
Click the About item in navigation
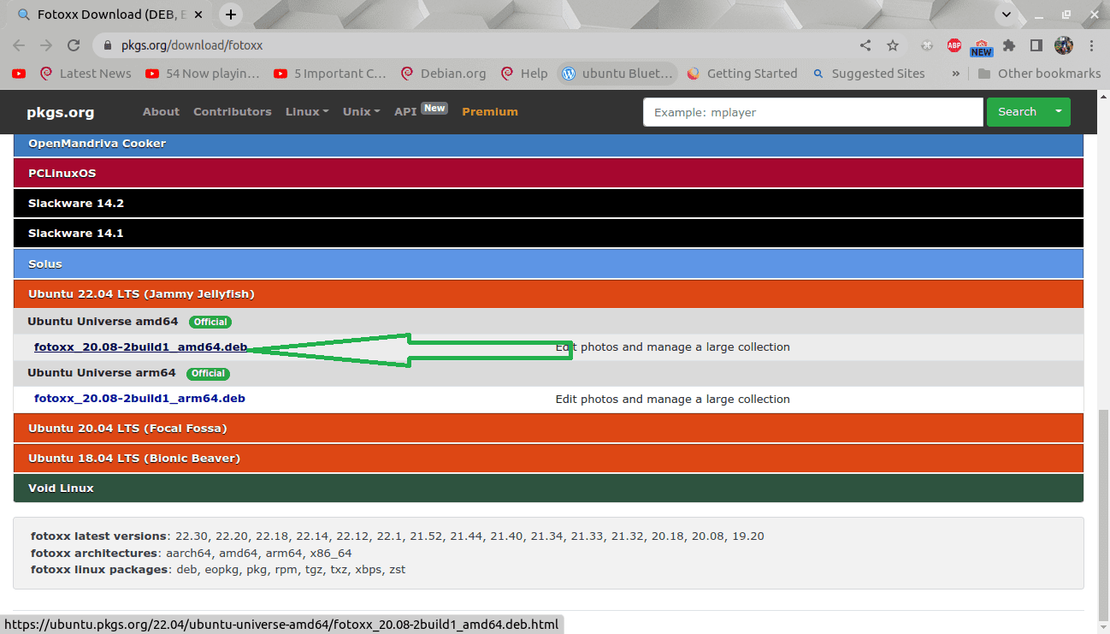coord(161,111)
